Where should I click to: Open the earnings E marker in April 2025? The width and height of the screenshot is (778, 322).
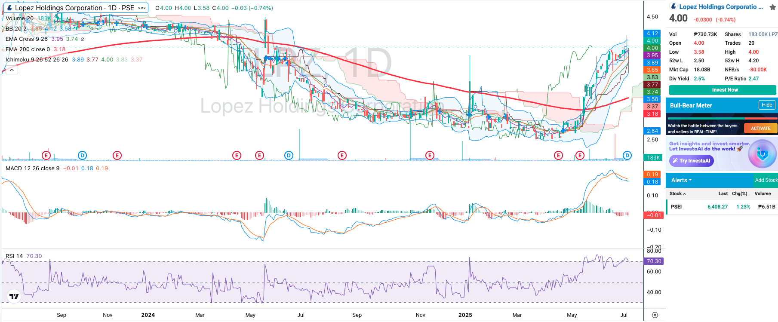point(558,155)
